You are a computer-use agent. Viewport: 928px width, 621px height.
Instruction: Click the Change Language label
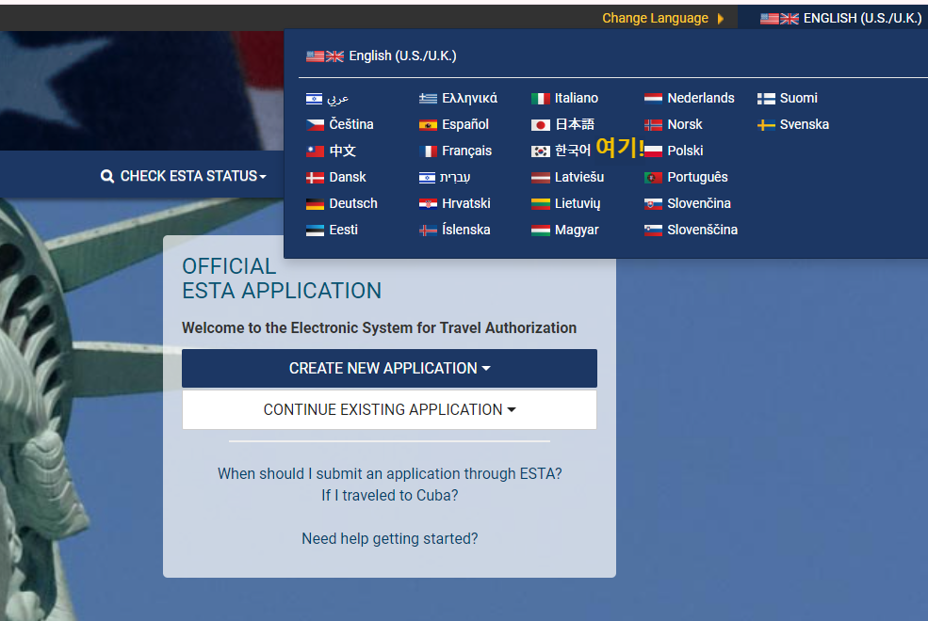655,18
